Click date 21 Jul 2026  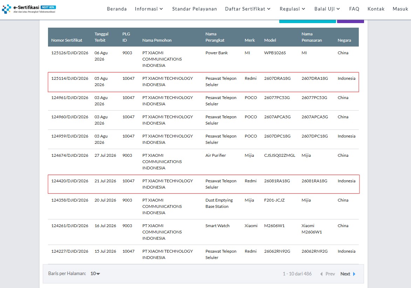coord(105,181)
